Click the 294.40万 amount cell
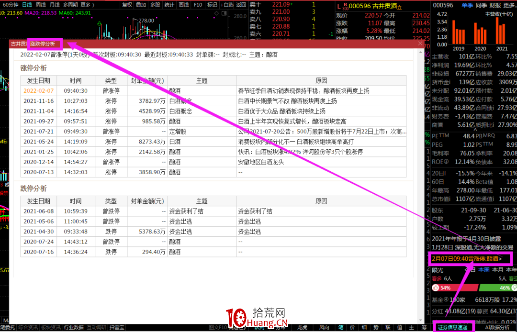The height and width of the screenshot is (332, 517). 147,252
